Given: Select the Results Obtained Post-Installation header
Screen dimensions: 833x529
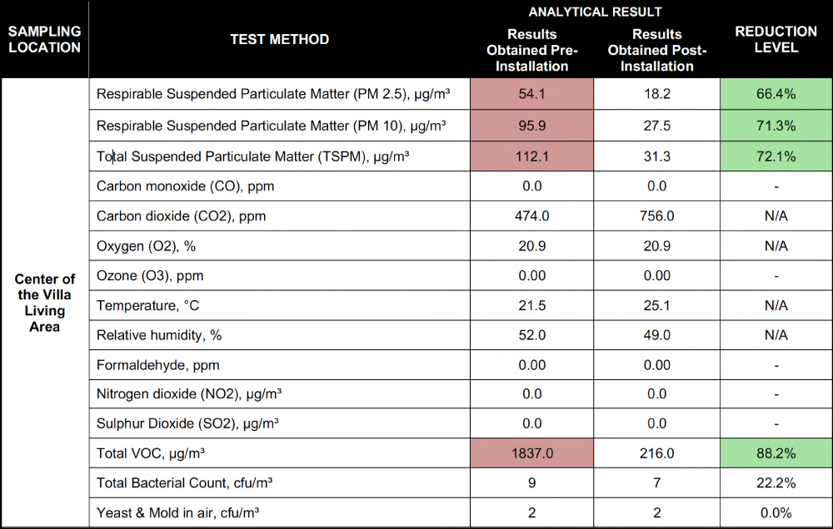Looking at the screenshot, I should 656,50.
